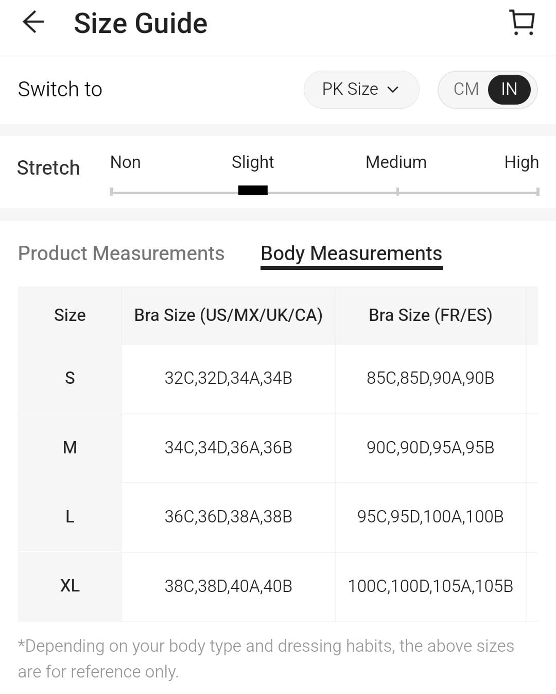Click the High stretch label
Viewport: 556px width, 694px height.
tap(521, 162)
